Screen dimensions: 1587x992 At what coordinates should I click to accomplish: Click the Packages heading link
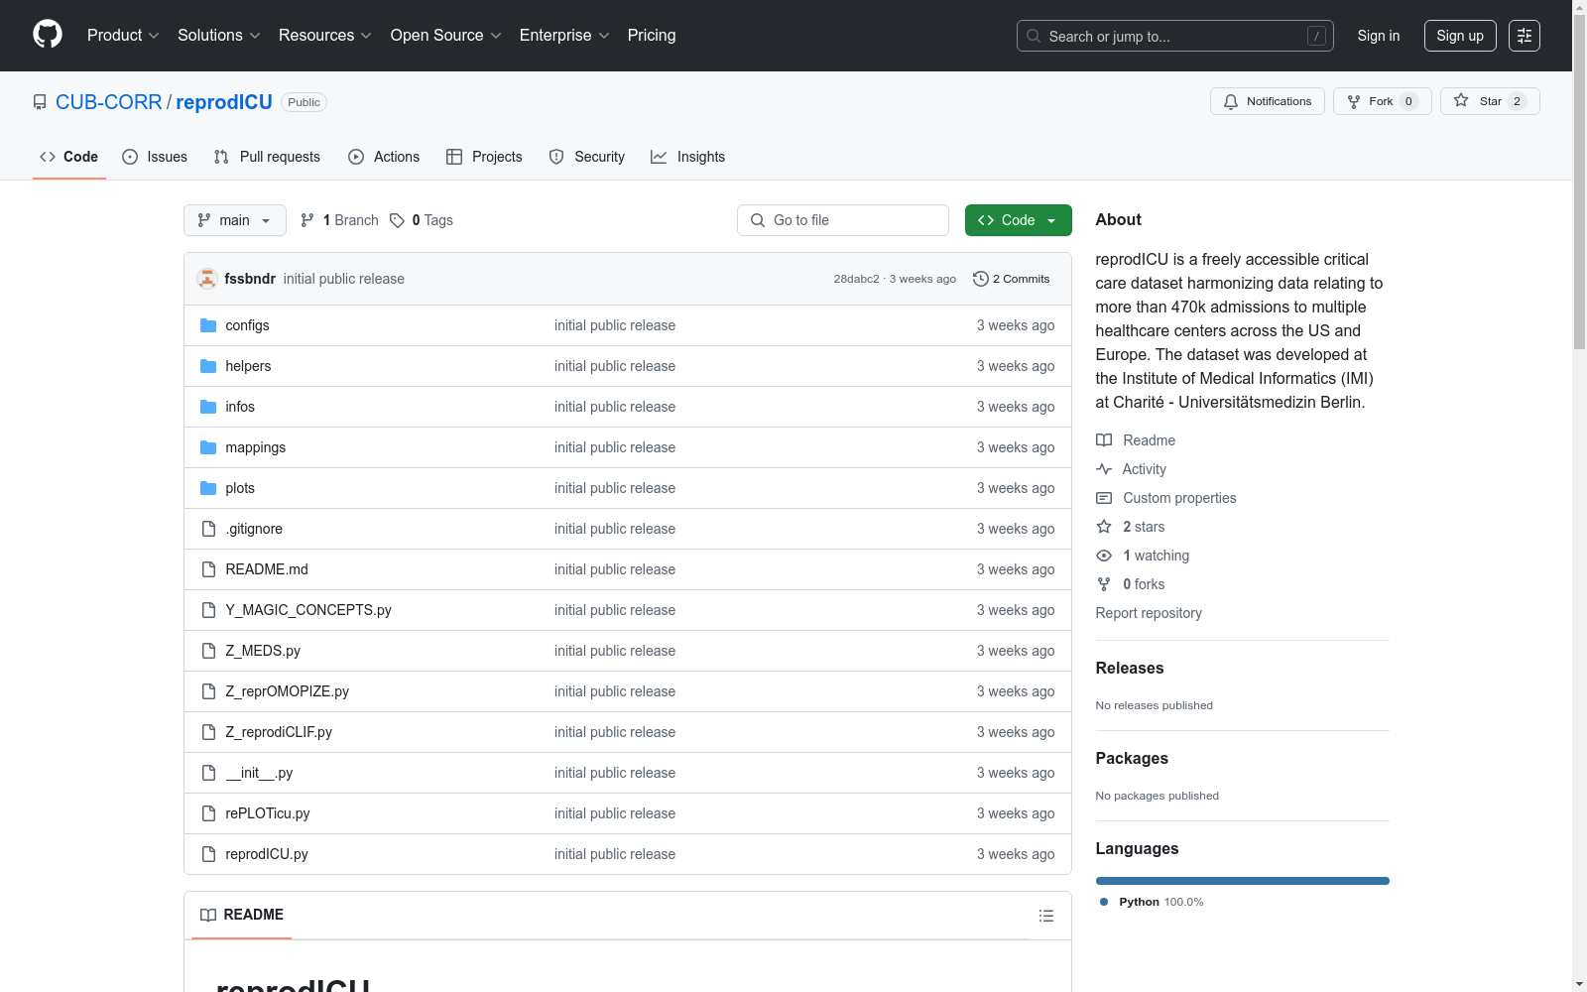(x=1132, y=758)
